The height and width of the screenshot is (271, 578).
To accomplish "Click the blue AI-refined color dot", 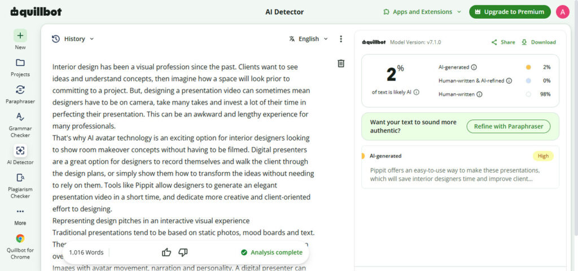I will pos(528,81).
